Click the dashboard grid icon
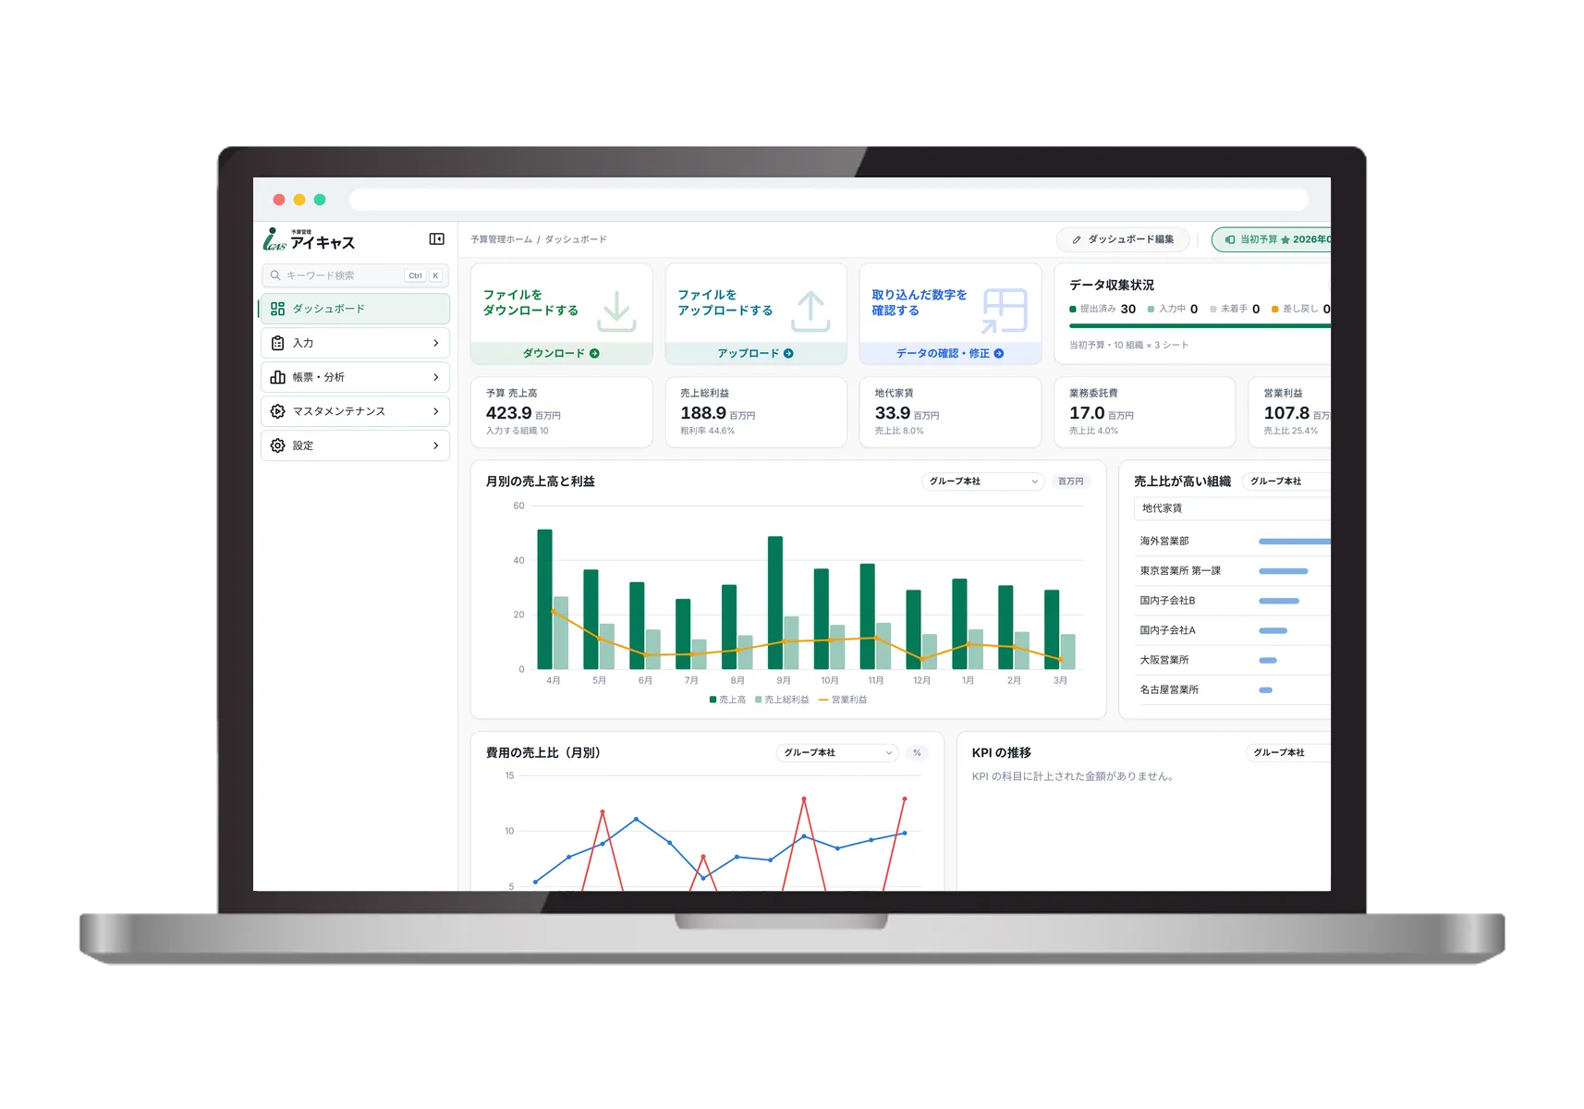 [x=277, y=309]
